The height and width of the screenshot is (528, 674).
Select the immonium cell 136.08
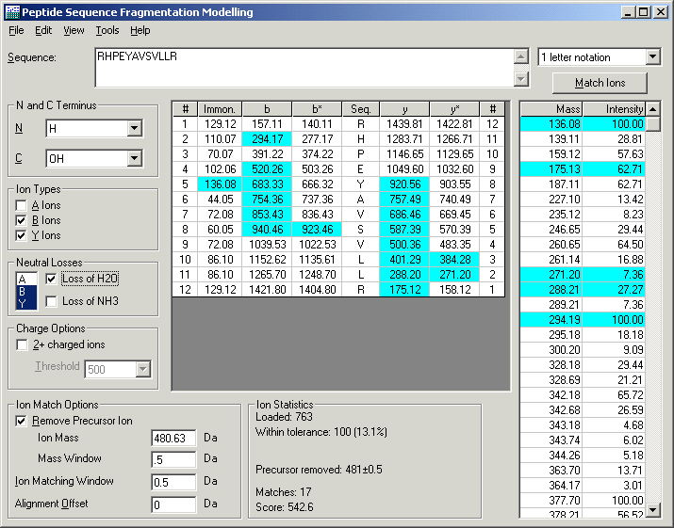pos(220,184)
